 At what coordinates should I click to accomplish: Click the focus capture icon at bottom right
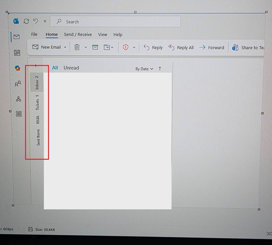[269, 234]
